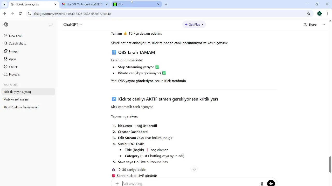This screenshot has width=332, height=186.
Task: Click the Apps grid icon
Action: [6, 59]
